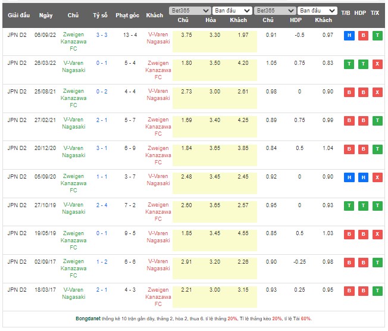Click the Tỷ số column header
Image resolution: width=388 pixels, height=331 pixels.
point(101,15)
